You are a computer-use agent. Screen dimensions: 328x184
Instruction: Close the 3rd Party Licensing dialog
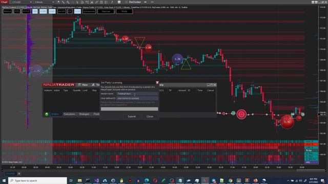[x=157, y=83]
